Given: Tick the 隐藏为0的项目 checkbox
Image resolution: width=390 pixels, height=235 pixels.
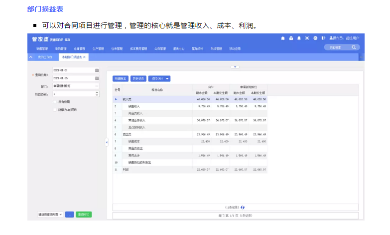Looking at the screenshot, I should tap(55, 109).
